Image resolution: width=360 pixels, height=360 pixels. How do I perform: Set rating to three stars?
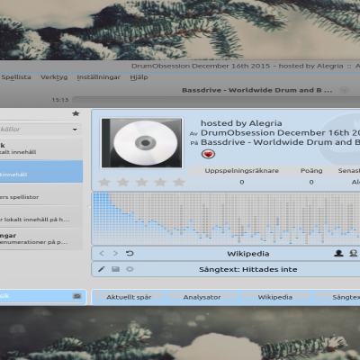(x=141, y=182)
